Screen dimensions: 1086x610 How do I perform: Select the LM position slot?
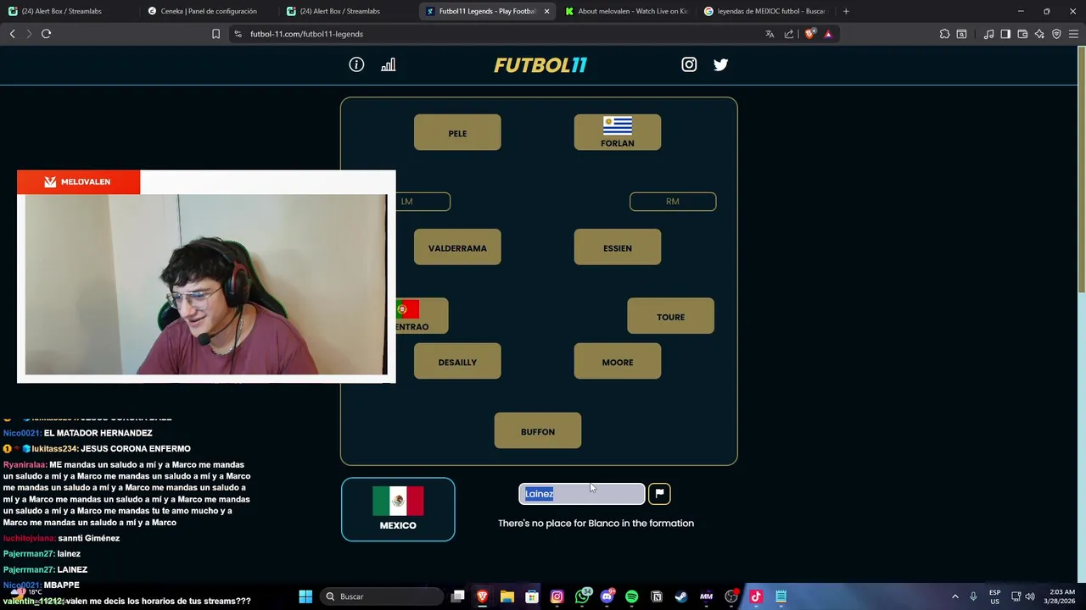[423, 201]
